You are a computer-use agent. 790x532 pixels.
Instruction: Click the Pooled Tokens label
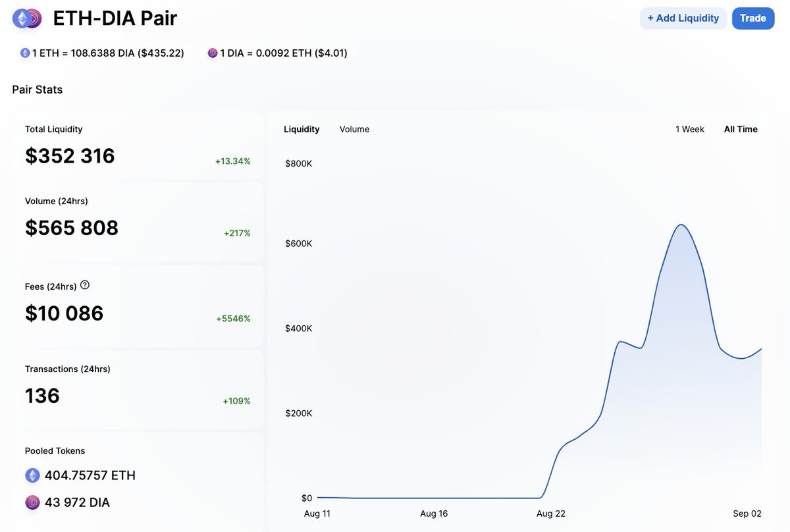[55, 451]
